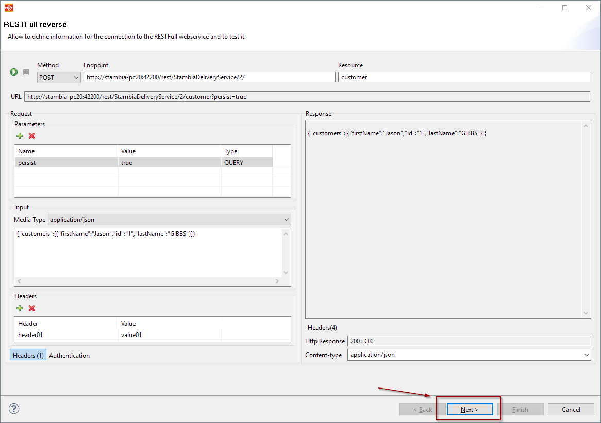
Task: Click the Next button
Action: [x=469, y=410]
